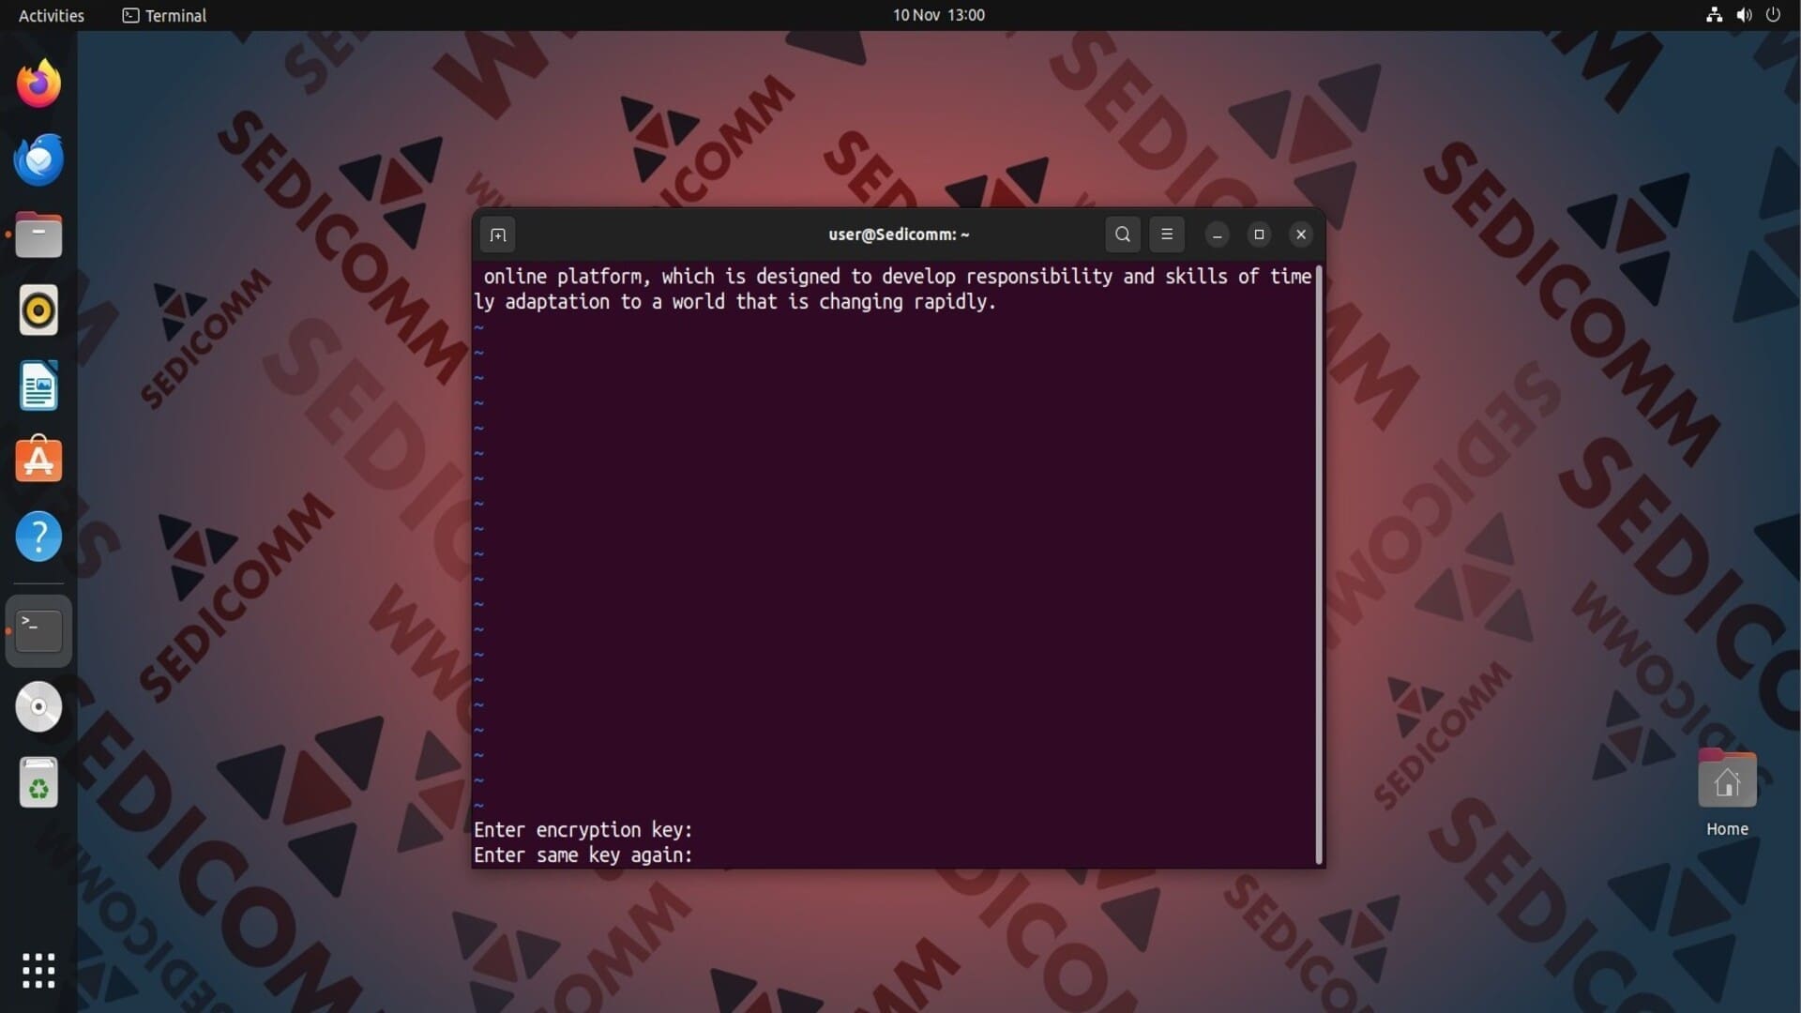Open the disc drive icon in dock
Screen dimensions: 1801x1013
tap(38, 706)
